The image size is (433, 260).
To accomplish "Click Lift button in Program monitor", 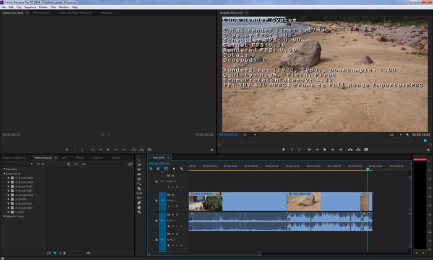I will pos(350,149).
